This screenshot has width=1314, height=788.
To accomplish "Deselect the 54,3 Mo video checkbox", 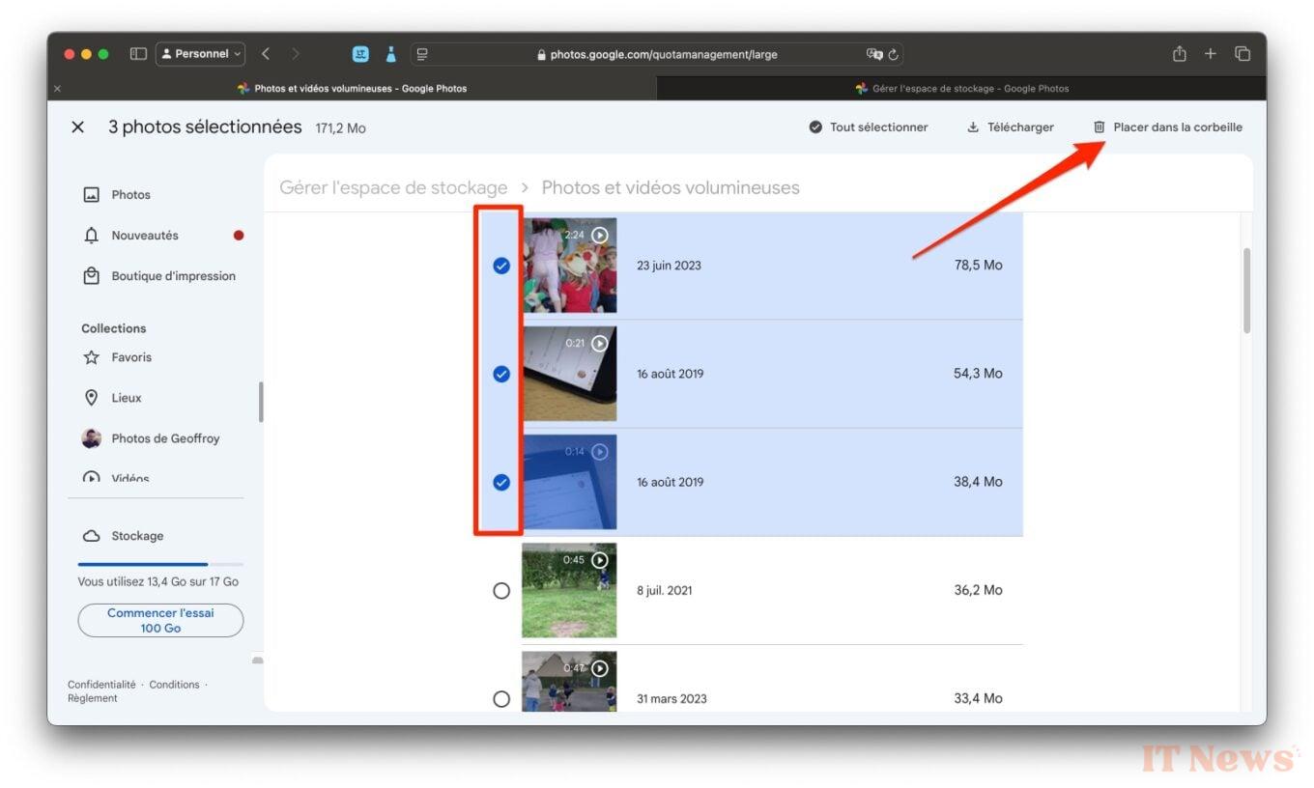I will point(501,374).
